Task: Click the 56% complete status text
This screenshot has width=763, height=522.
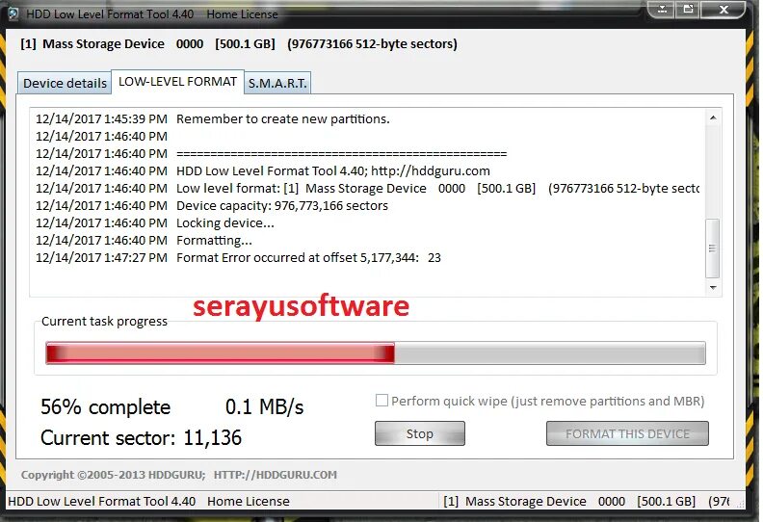Action: [x=106, y=407]
